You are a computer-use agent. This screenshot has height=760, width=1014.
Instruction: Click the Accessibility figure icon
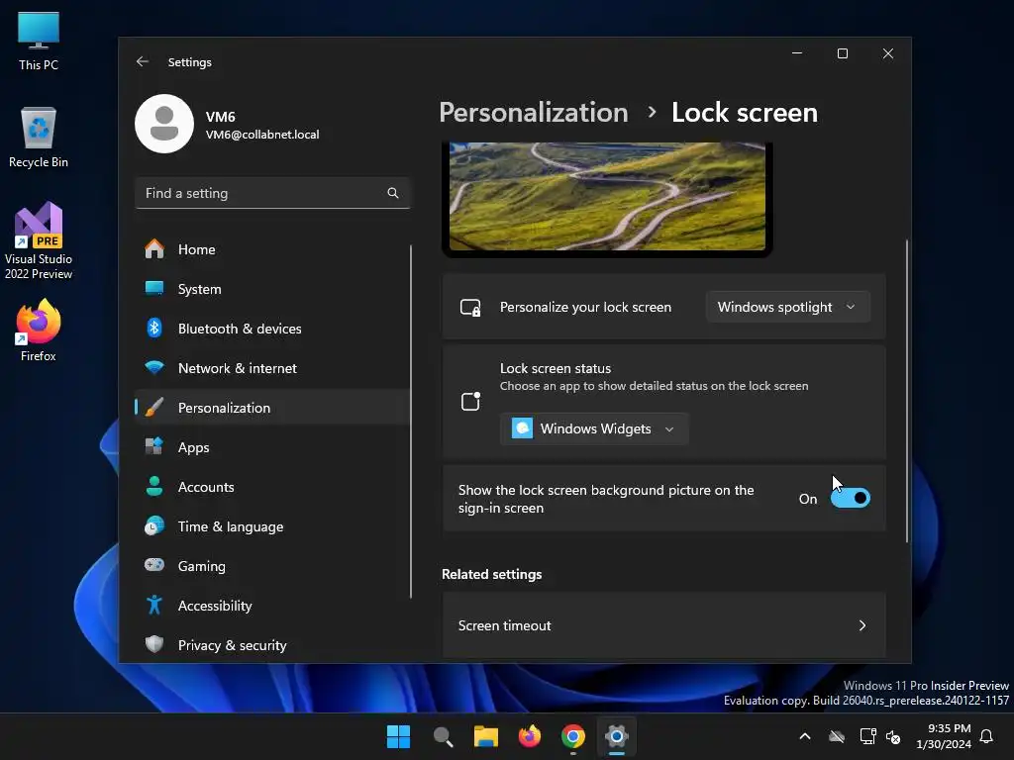point(153,605)
